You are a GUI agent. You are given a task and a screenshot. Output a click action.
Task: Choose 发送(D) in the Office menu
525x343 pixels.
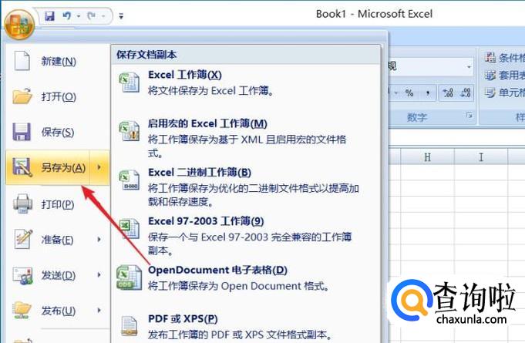58,275
